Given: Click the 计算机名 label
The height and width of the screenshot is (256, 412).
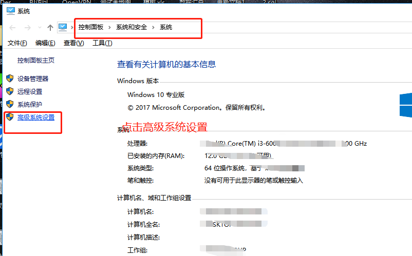Looking at the screenshot, I should tap(141, 212).
